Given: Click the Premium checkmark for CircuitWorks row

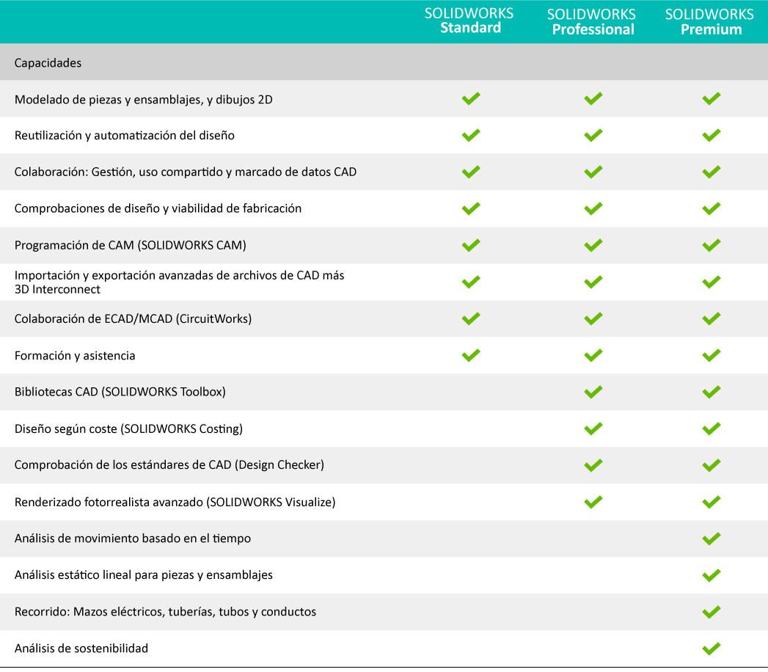Looking at the screenshot, I should [x=712, y=319].
